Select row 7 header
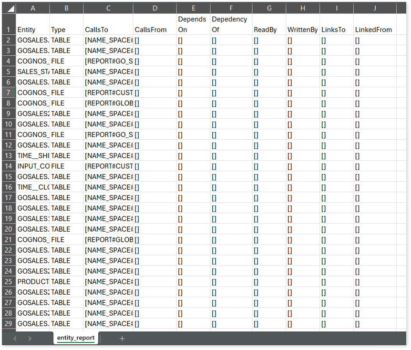 (9, 93)
